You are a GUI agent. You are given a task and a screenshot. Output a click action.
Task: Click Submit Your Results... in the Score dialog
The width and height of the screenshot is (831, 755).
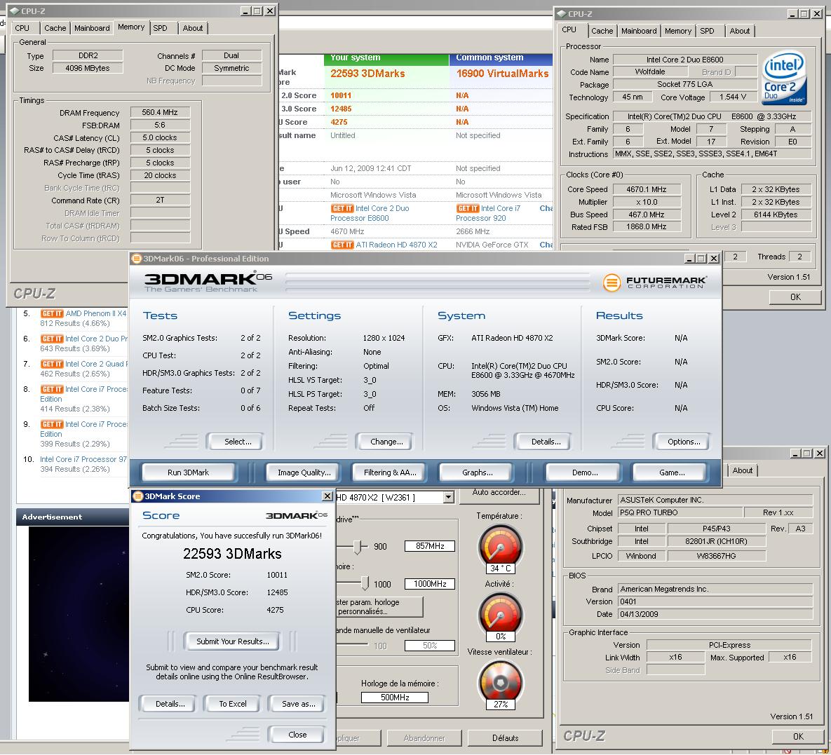233,641
